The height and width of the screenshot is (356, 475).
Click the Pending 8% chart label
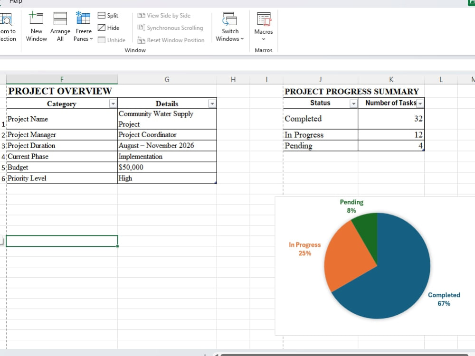tap(351, 206)
